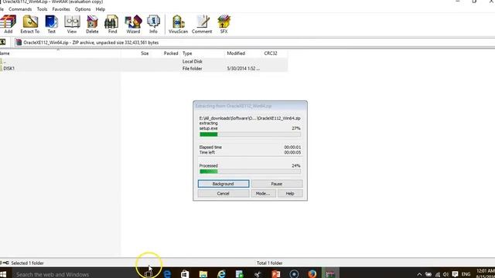This screenshot has height=278, width=495.
Task: Open the Help menu
Action: click(101, 9)
